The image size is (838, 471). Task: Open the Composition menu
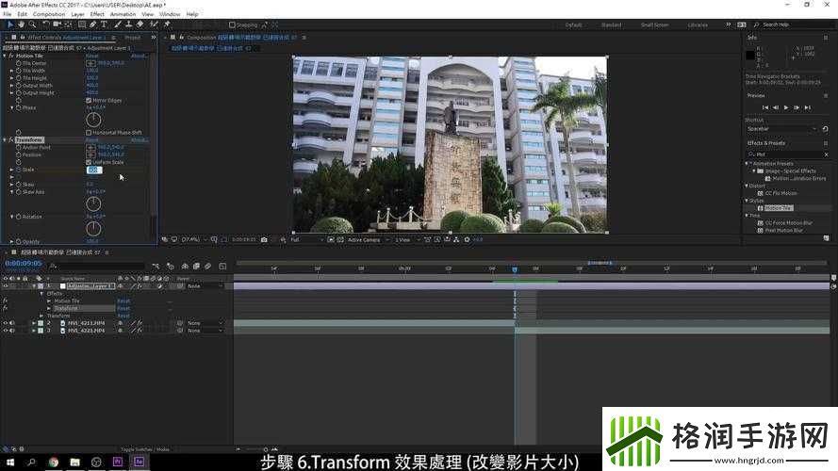(x=49, y=14)
